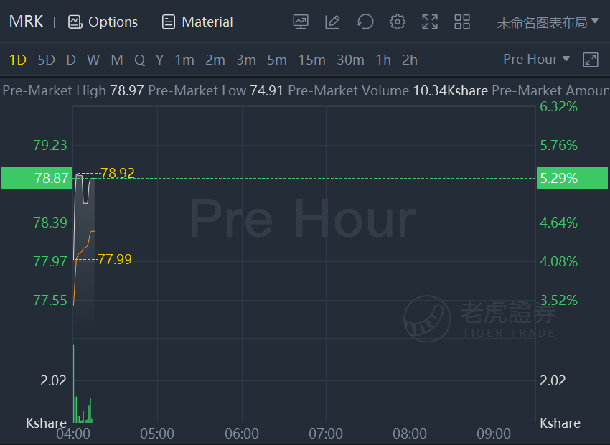This screenshot has height=445, width=610.
Task: Choose the 15m interval
Action: pyautogui.click(x=311, y=60)
